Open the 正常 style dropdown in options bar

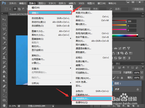coord(84,9)
